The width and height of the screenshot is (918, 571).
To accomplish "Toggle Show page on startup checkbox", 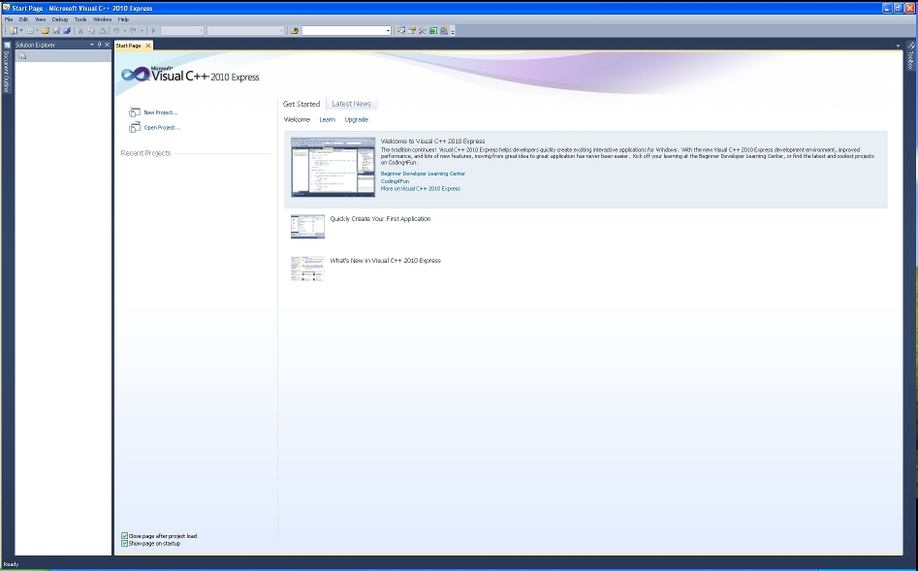I will click(125, 544).
